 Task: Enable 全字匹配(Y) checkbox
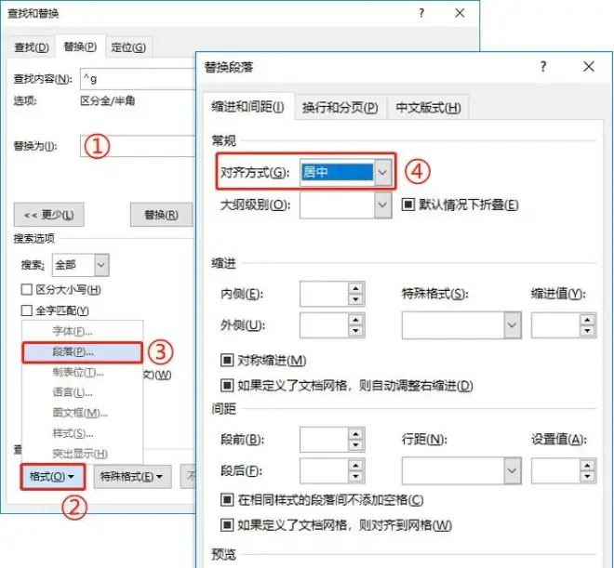point(26,310)
